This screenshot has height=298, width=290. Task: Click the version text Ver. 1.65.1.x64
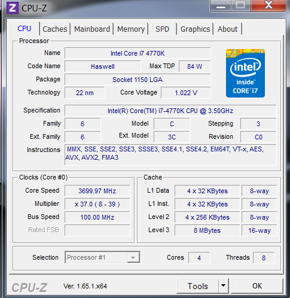(85, 286)
